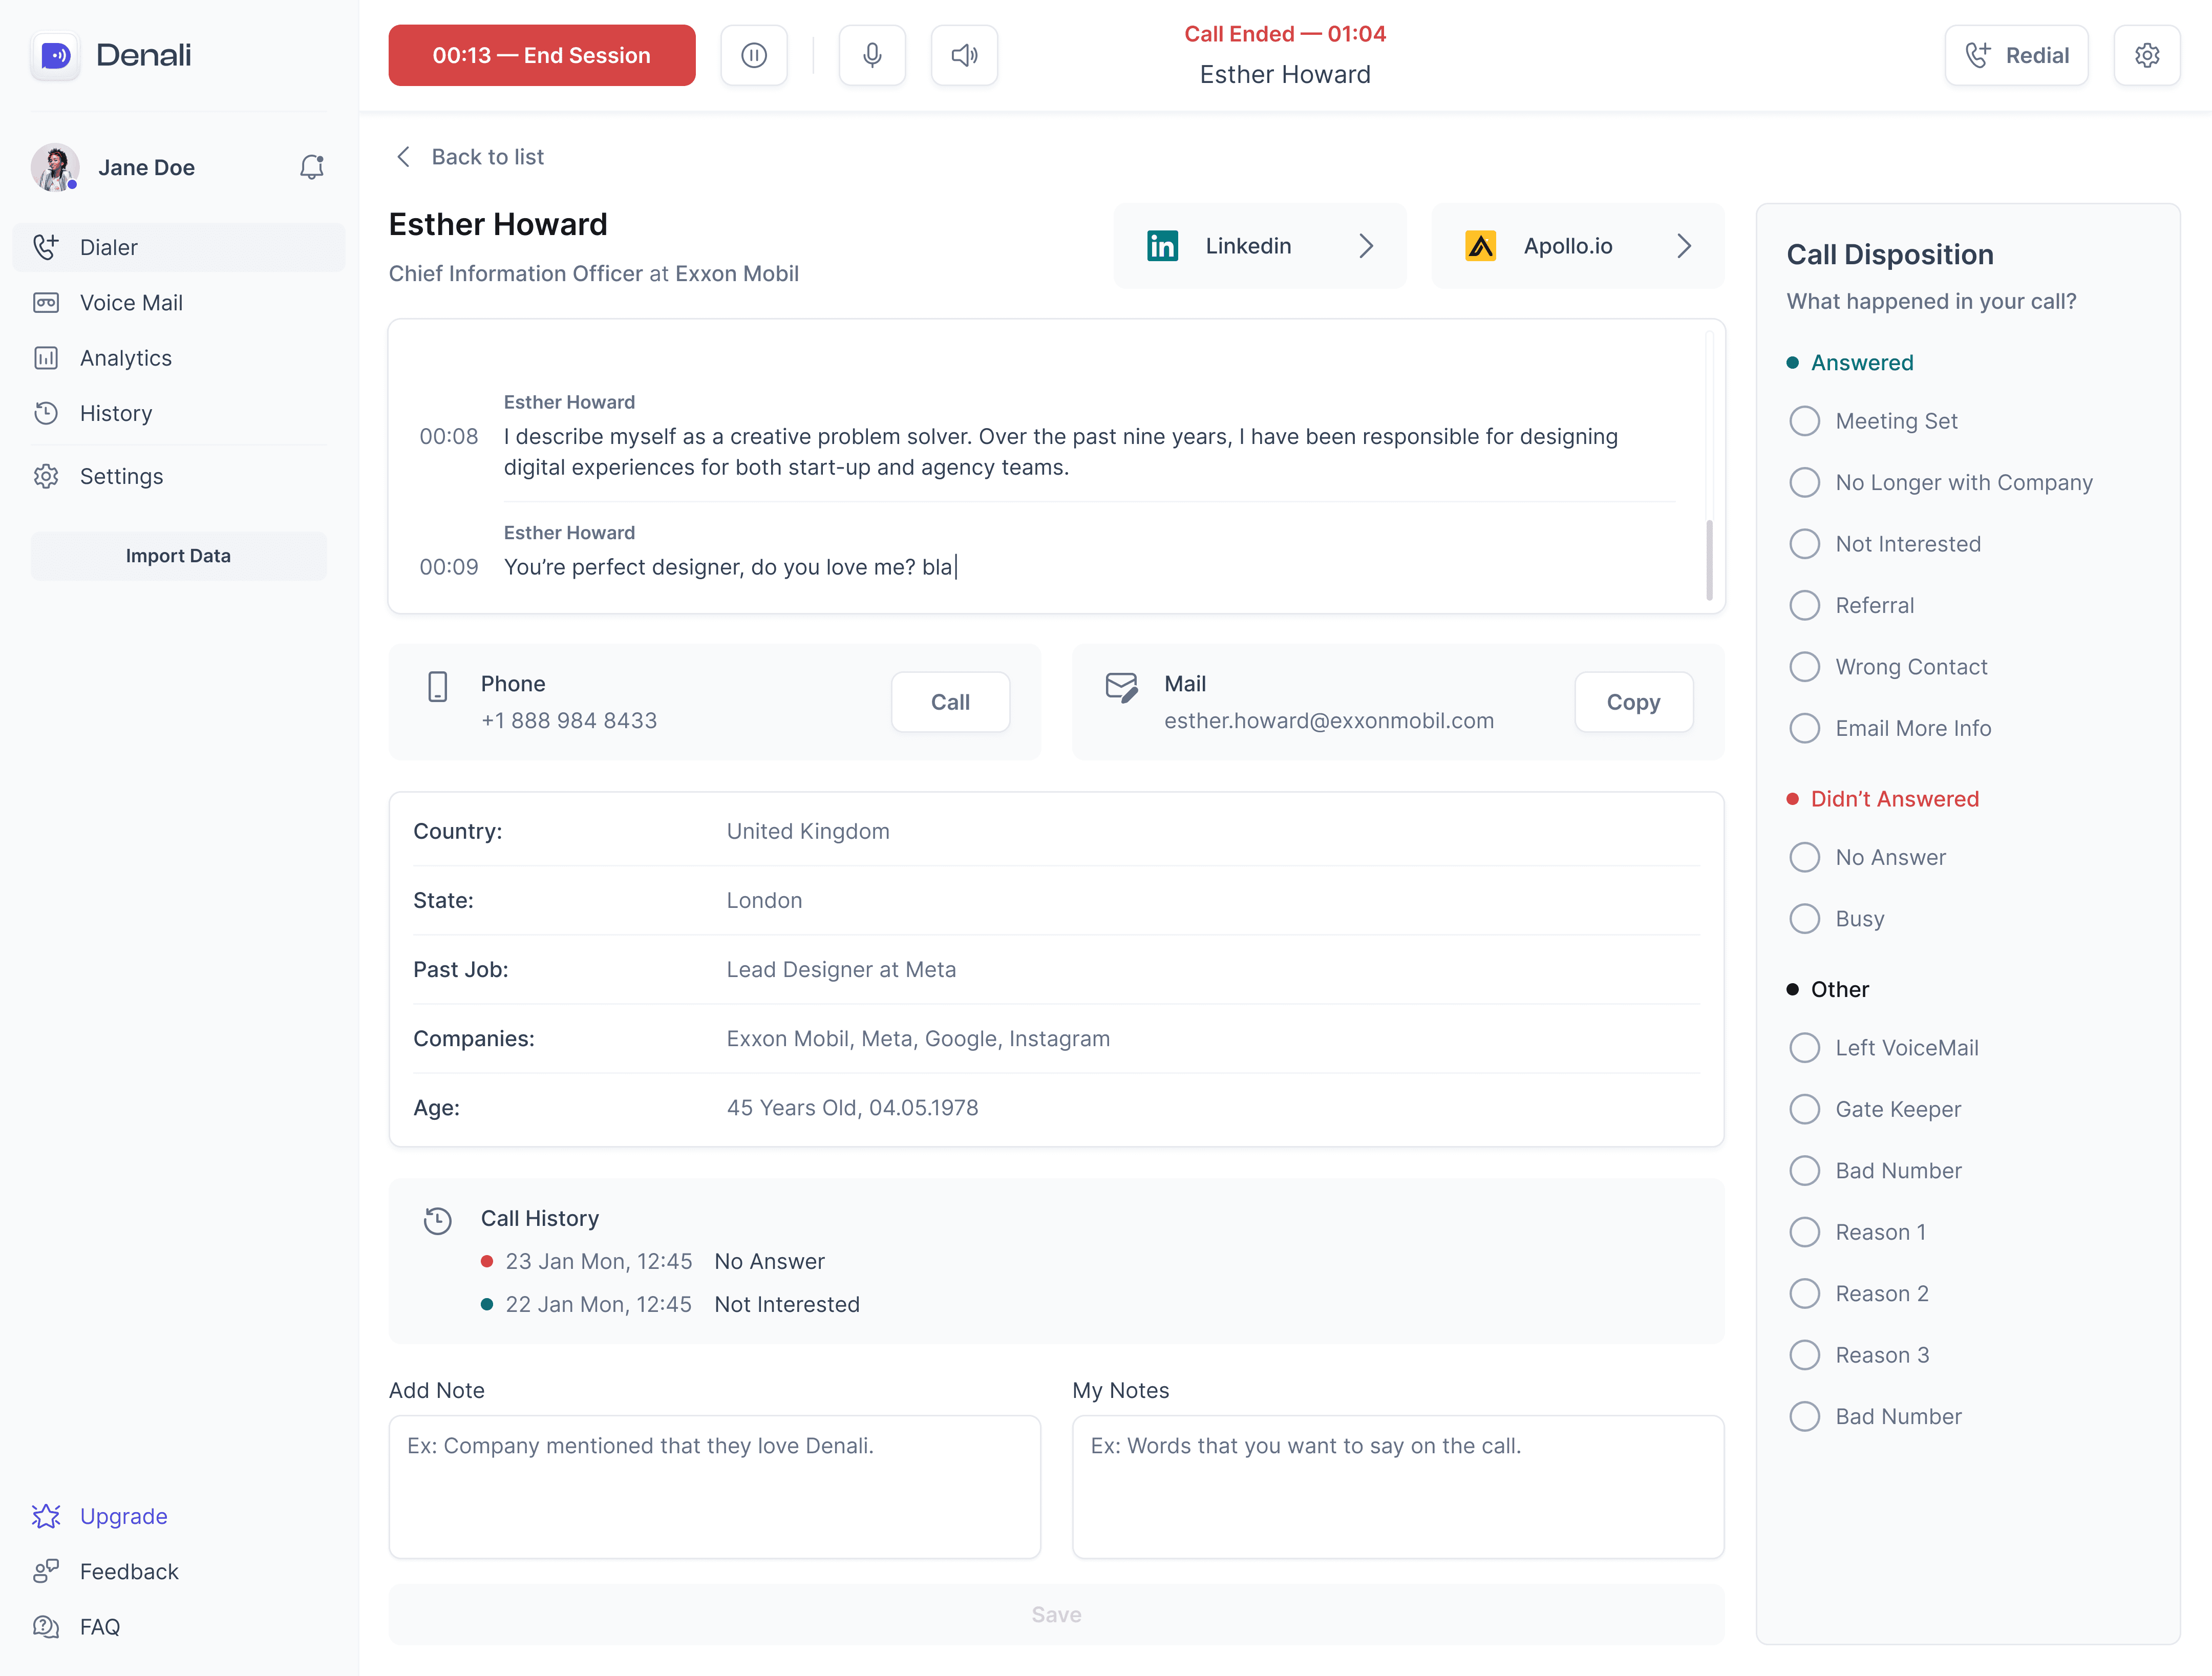Choose the No Answer radio button
2212x1676 pixels.
[1804, 857]
